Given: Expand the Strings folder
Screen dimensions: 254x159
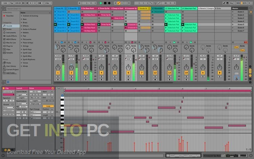Looking at the screenshot, I should 21,46.
